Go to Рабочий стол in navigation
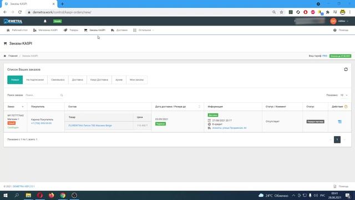This screenshot has height=200, width=355. click(x=17, y=30)
